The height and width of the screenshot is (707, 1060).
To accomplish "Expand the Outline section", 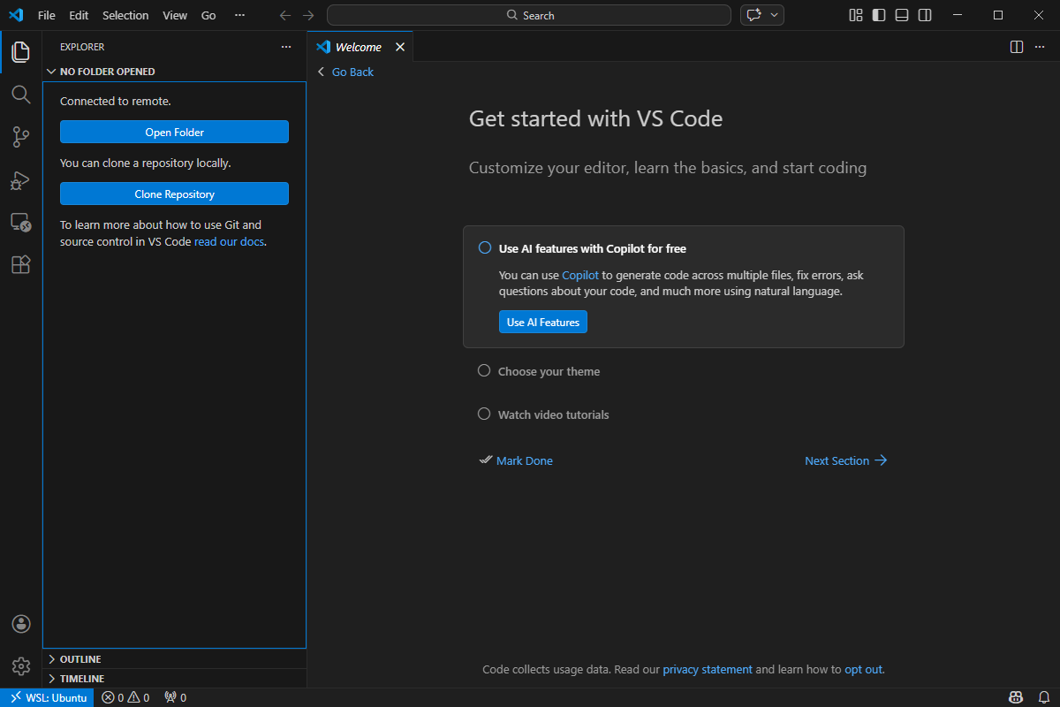I will point(79,659).
